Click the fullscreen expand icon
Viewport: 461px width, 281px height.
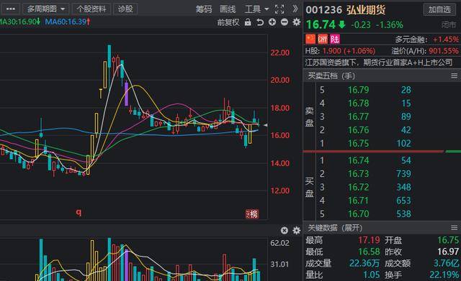click(279, 9)
